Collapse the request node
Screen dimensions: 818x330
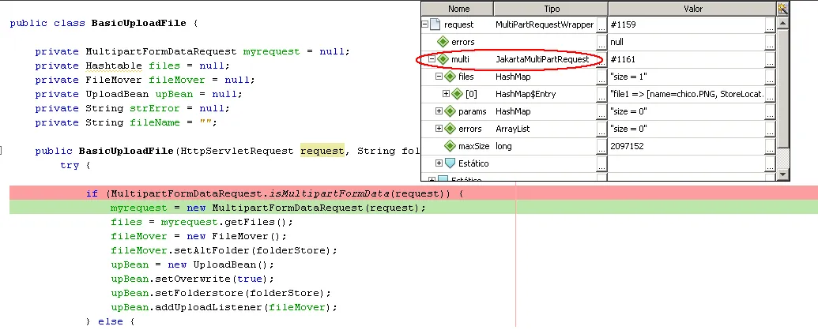425,24
